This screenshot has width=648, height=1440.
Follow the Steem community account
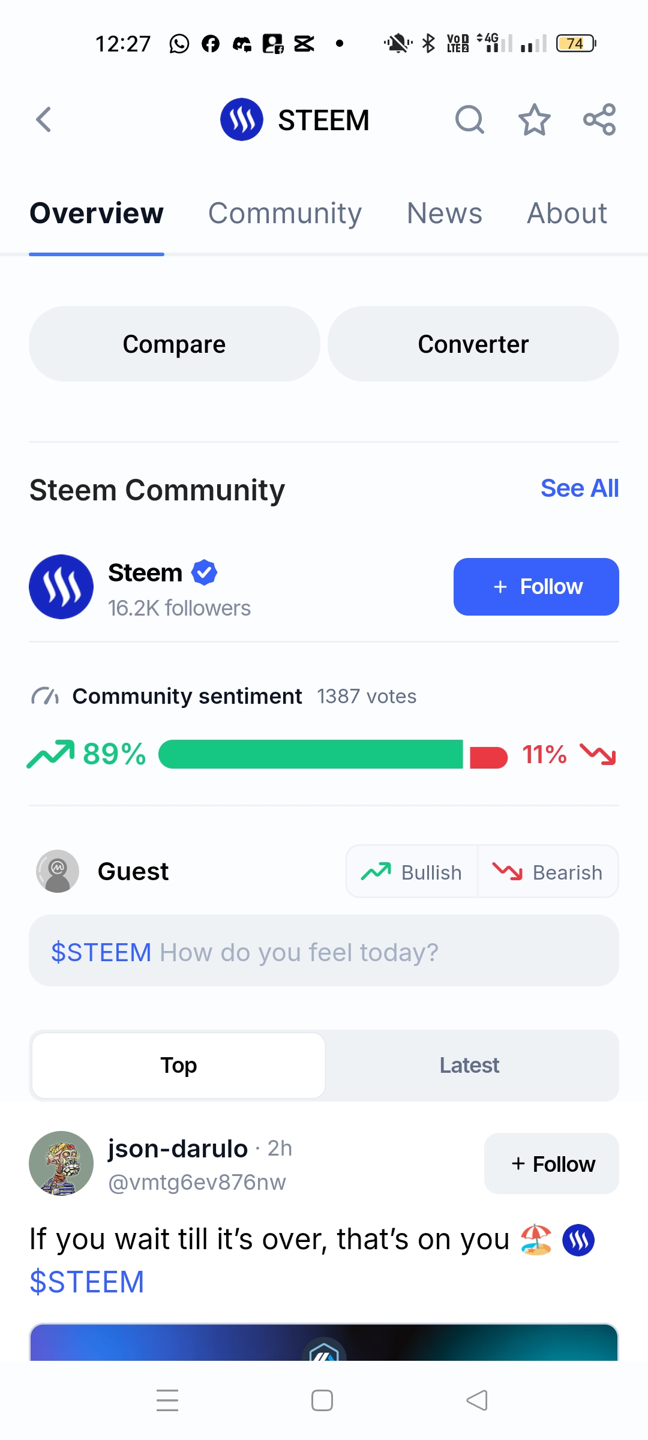point(536,587)
